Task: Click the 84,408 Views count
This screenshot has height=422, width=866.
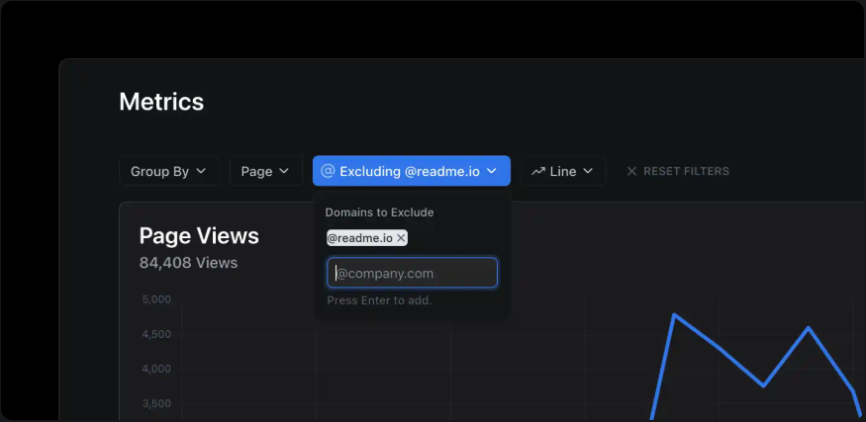Action: click(x=188, y=263)
